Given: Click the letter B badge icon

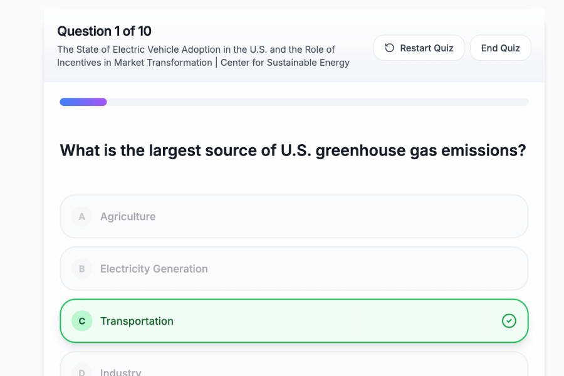Looking at the screenshot, I should click(x=81, y=269).
